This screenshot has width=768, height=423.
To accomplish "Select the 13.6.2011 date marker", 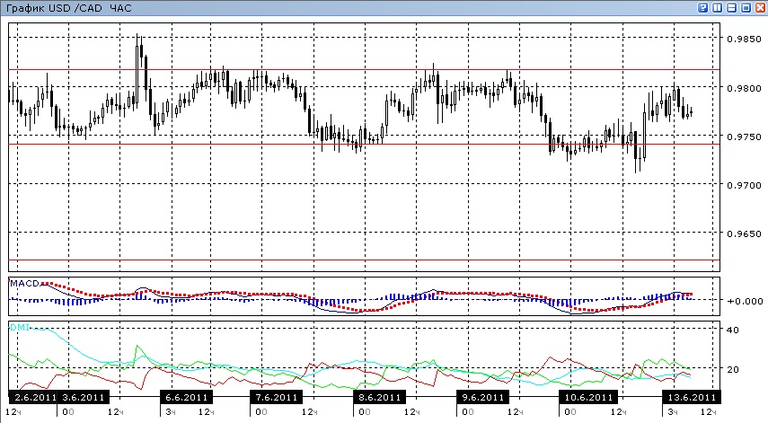I will point(691,397).
